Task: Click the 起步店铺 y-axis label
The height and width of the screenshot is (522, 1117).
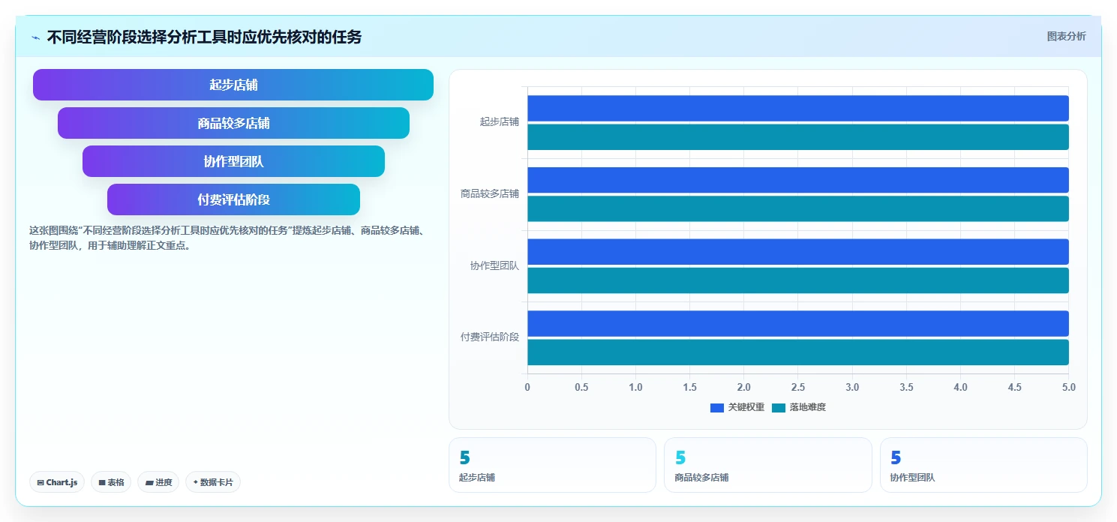Action: point(500,121)
